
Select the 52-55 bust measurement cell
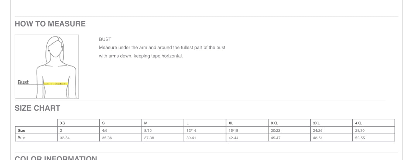point(360,138)
